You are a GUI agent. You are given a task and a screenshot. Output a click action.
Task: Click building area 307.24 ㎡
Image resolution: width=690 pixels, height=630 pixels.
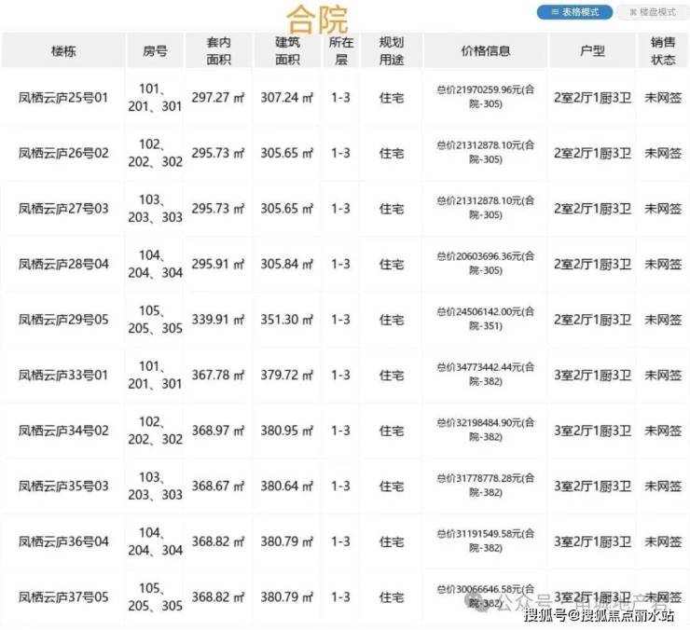tap(287, 98)
